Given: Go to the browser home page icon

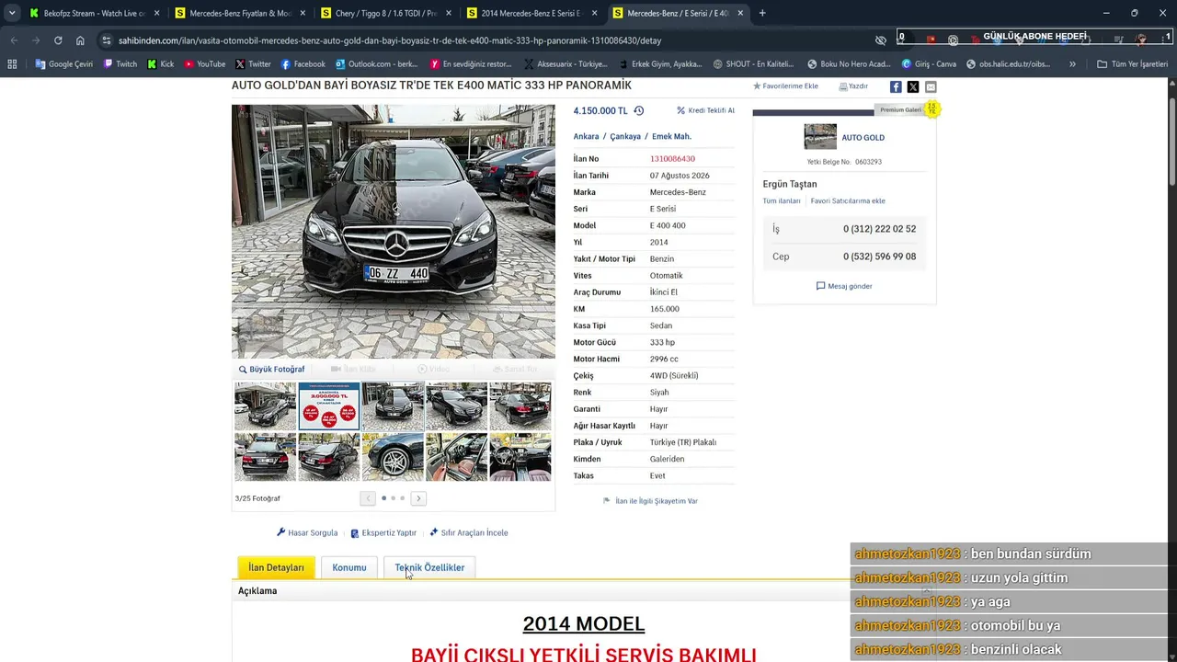Looking at the screenshot, I should coord(80,40).
